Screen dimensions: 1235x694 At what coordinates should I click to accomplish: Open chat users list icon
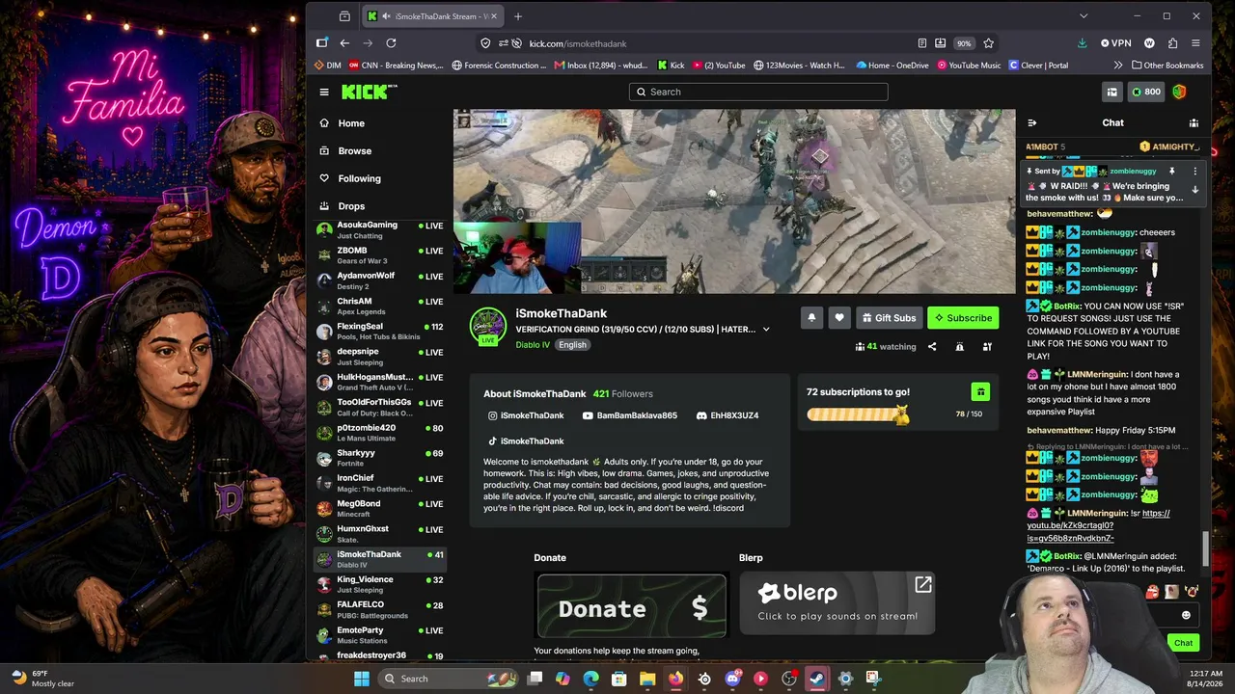(1194, 122)
